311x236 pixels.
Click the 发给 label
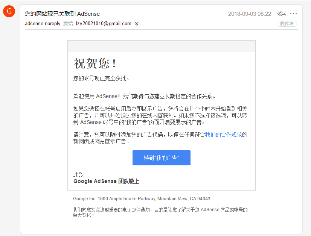pos(68,23)
